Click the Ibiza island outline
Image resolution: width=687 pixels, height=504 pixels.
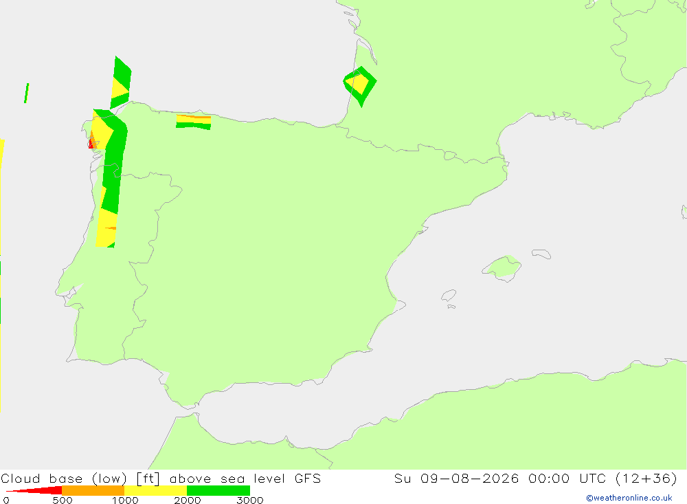(x=449, y=295)
